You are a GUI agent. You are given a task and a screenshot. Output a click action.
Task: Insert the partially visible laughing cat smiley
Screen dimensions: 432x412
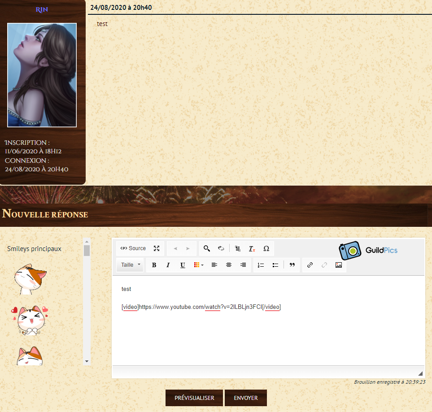click(30, 356)
